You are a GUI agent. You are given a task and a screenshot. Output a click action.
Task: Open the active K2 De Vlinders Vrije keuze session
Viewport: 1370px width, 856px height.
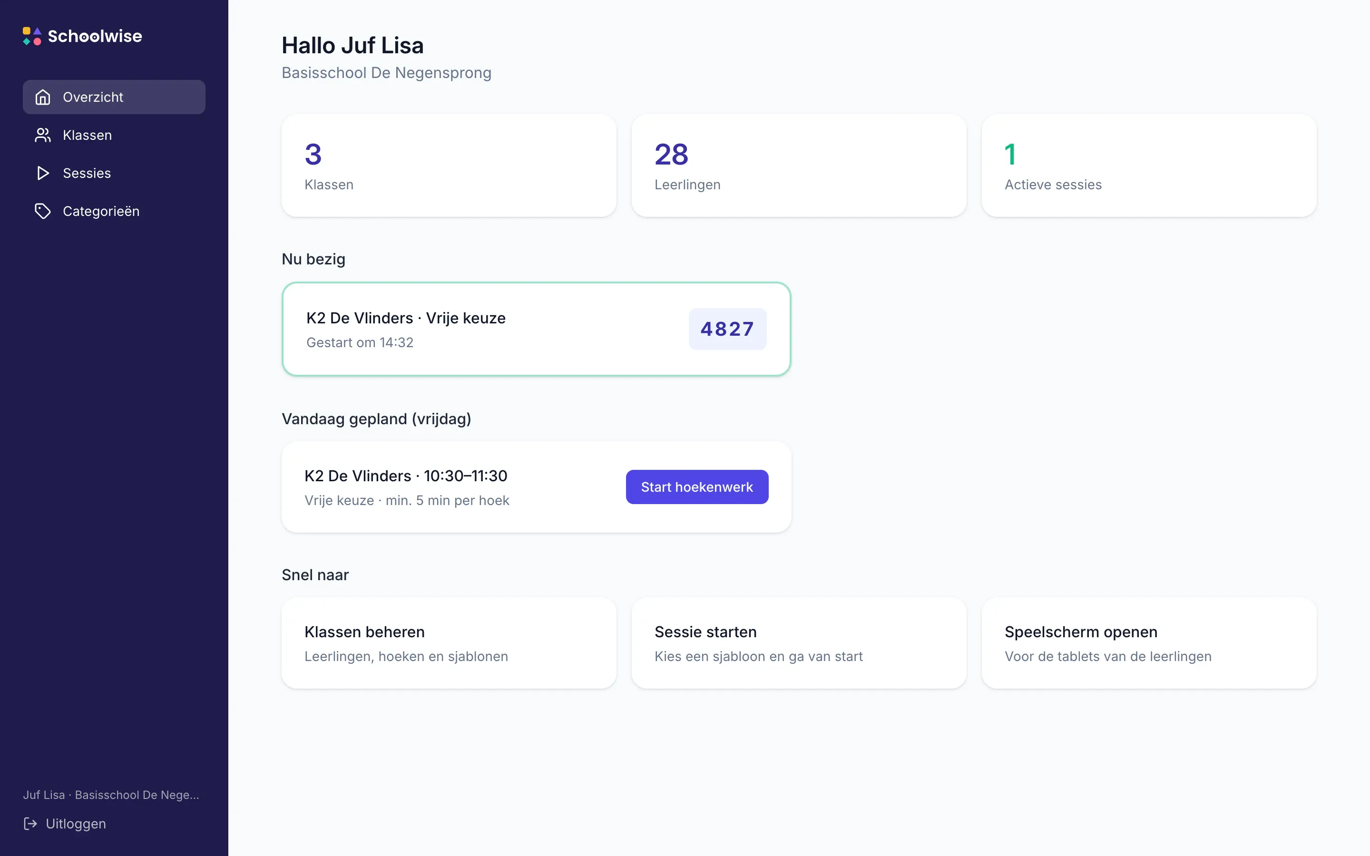[x=536, y=329]
